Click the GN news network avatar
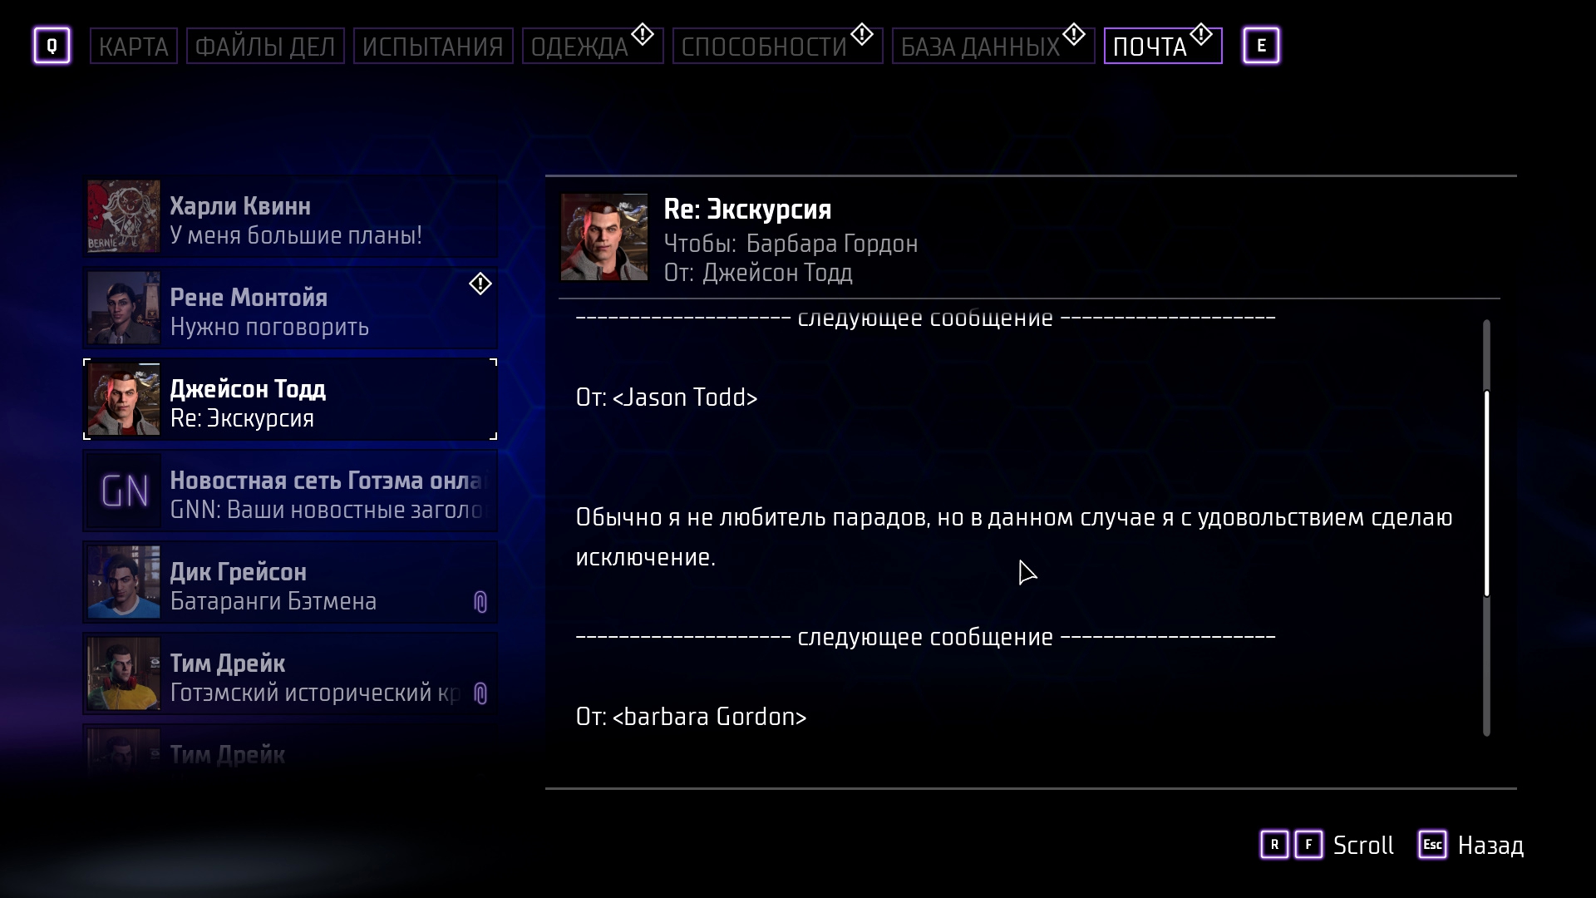 point(124,491)
